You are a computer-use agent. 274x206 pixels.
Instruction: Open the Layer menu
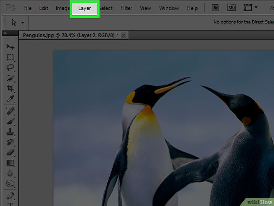(x=85, y=8)
